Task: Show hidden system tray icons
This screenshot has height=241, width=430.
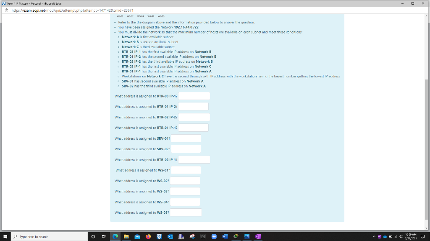Action: point(374,237)
